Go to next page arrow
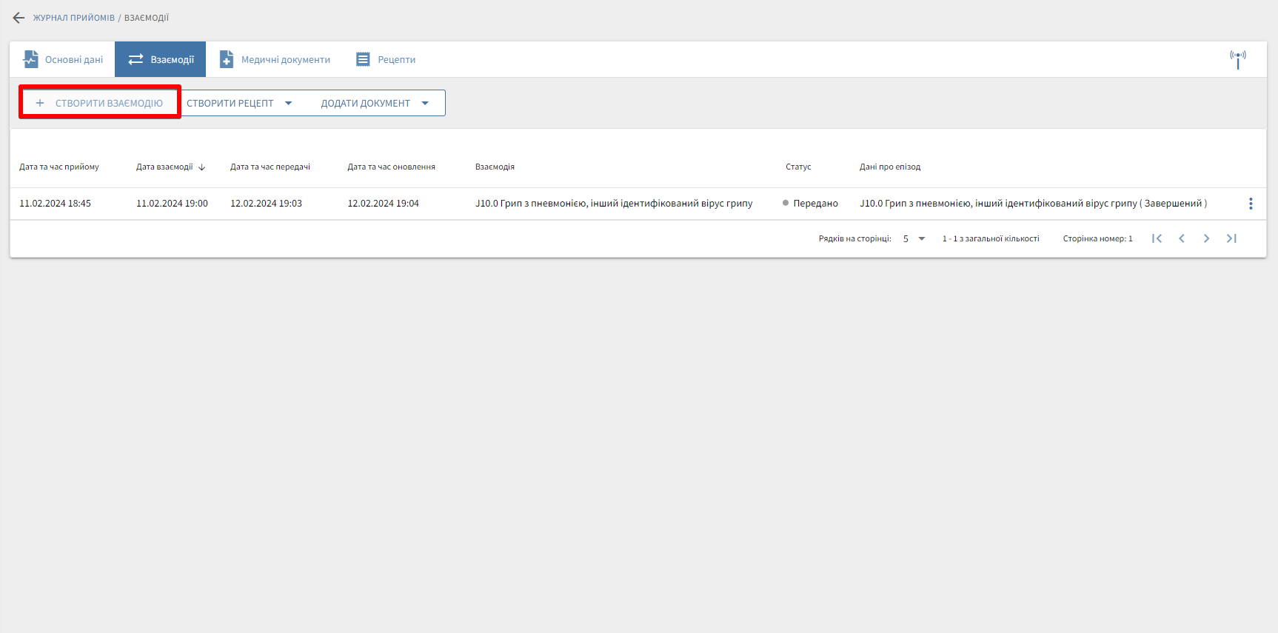 1206,238
